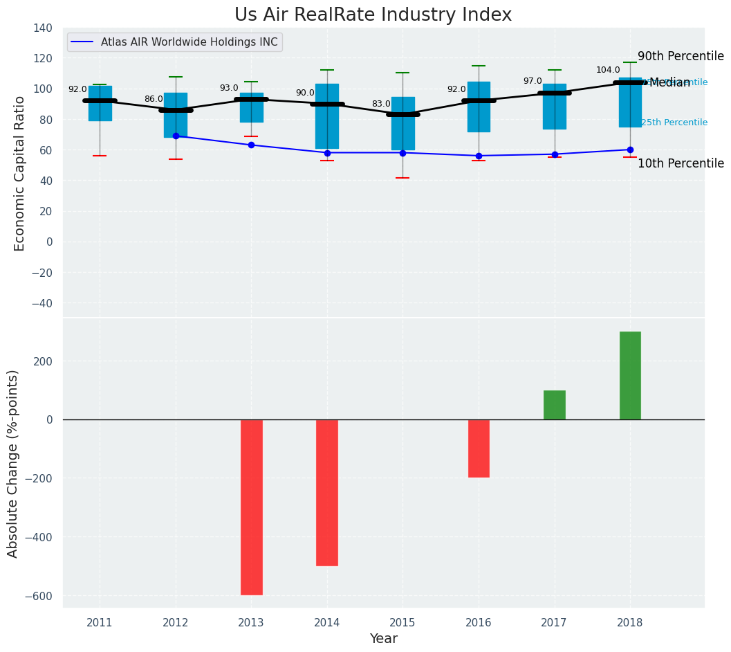This screenshot has height=652, width=731.
Task: Click the upper y-axis tick '60'
Action: [x=46, y=150]
